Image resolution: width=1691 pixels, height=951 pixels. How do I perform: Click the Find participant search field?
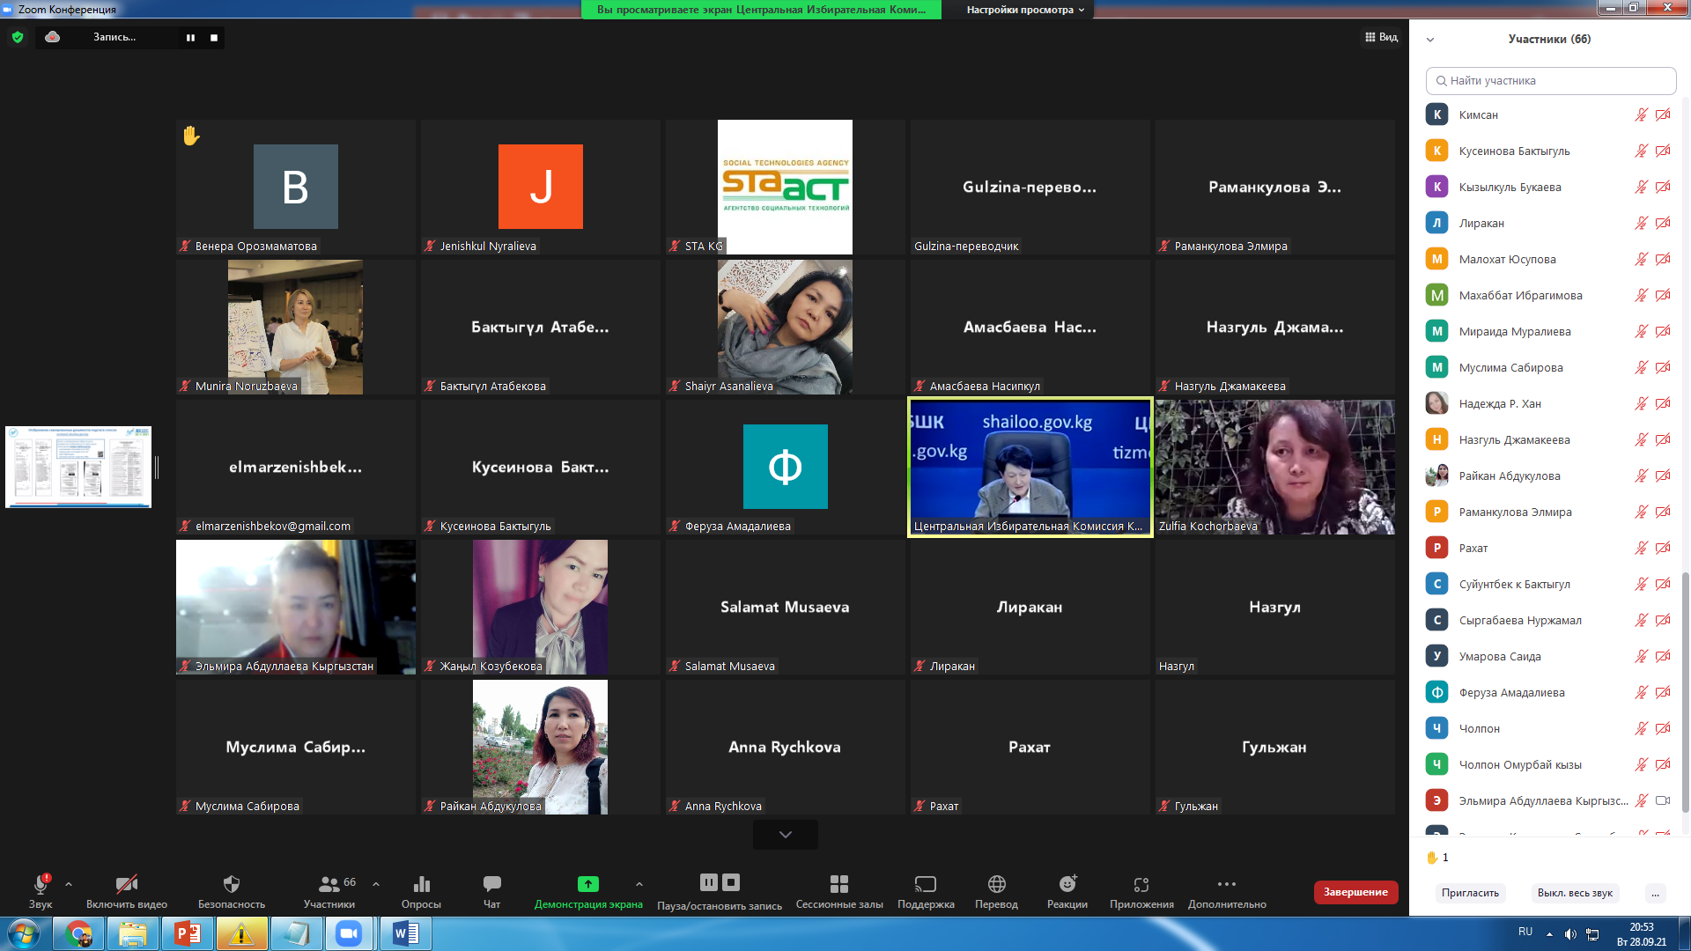pyautogui.click(x=1550, y=81)
